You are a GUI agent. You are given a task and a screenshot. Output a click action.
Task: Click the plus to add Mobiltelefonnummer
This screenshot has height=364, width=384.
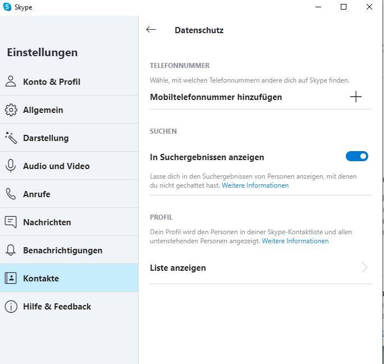[x=356, y=97]
